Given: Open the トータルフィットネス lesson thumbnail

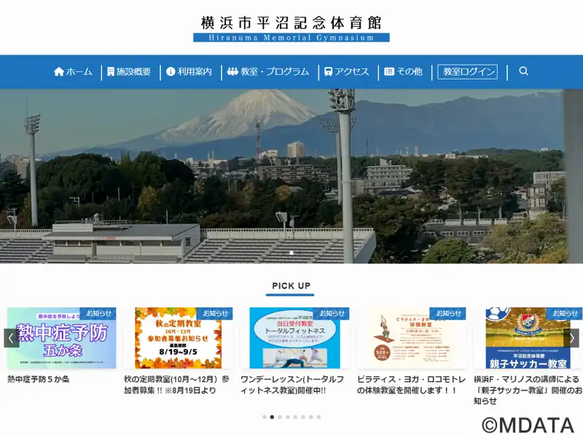Looking at the screenshot, I should tap(294, 339).
